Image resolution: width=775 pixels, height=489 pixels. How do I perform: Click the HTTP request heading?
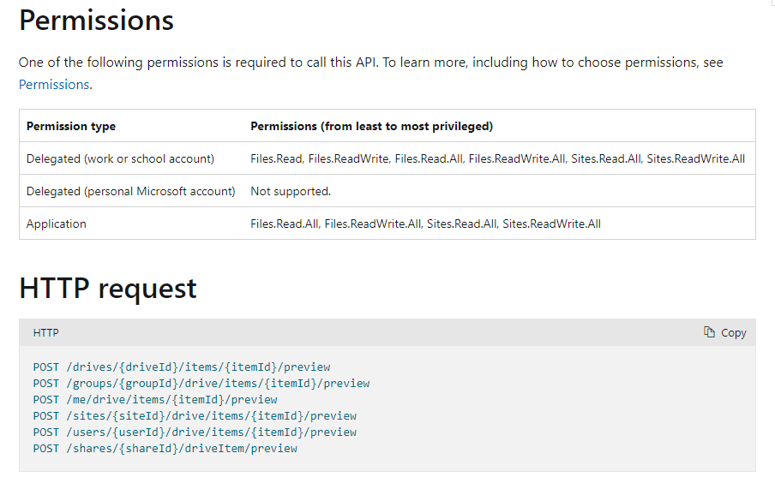point(108,288)
